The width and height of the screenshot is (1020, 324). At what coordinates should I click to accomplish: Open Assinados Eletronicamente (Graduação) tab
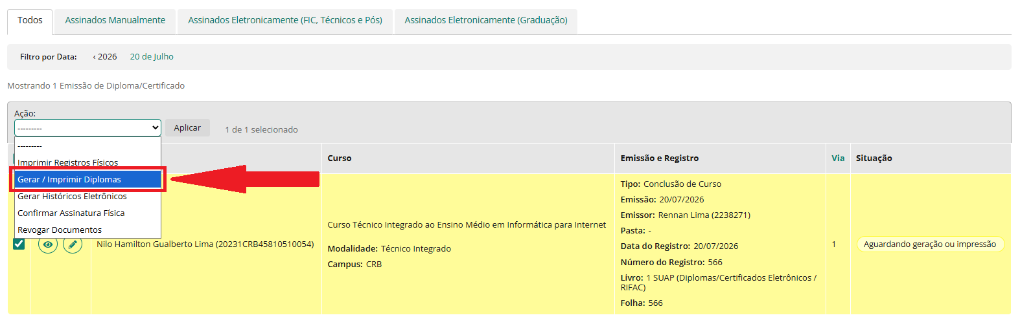point(486,21)
